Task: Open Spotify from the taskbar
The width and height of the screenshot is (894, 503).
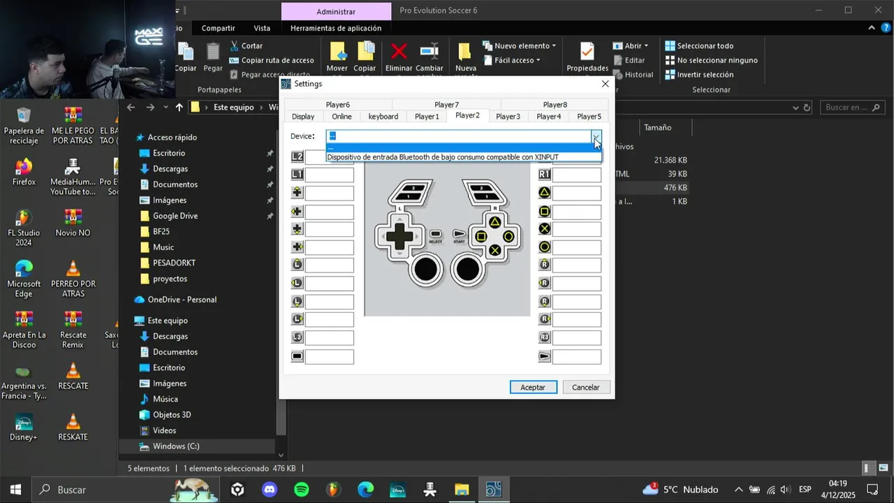Action: coord(302,490)
